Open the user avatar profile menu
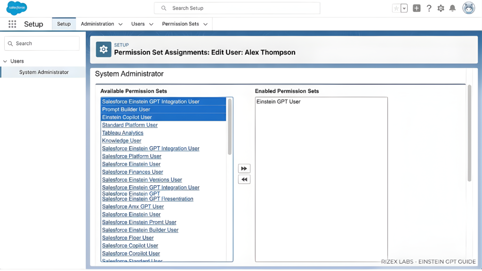This screenshot has height=271, width=482. coord(468,8)
